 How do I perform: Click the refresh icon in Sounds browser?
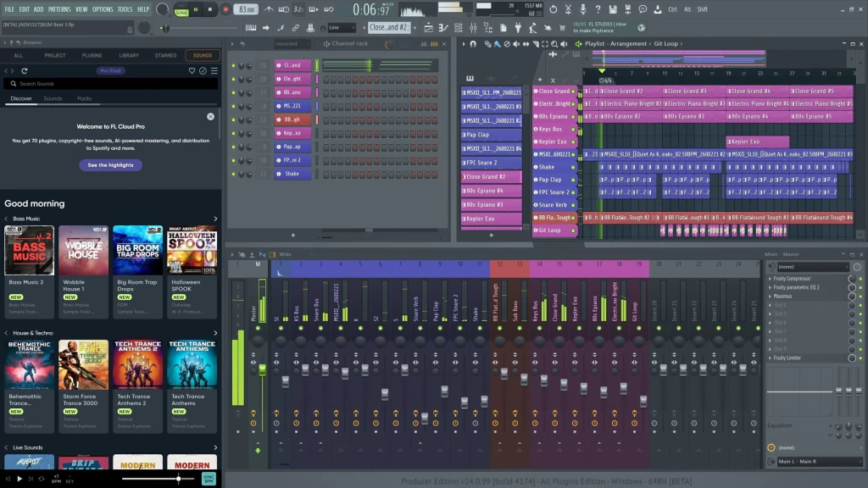tap(25, 70)
